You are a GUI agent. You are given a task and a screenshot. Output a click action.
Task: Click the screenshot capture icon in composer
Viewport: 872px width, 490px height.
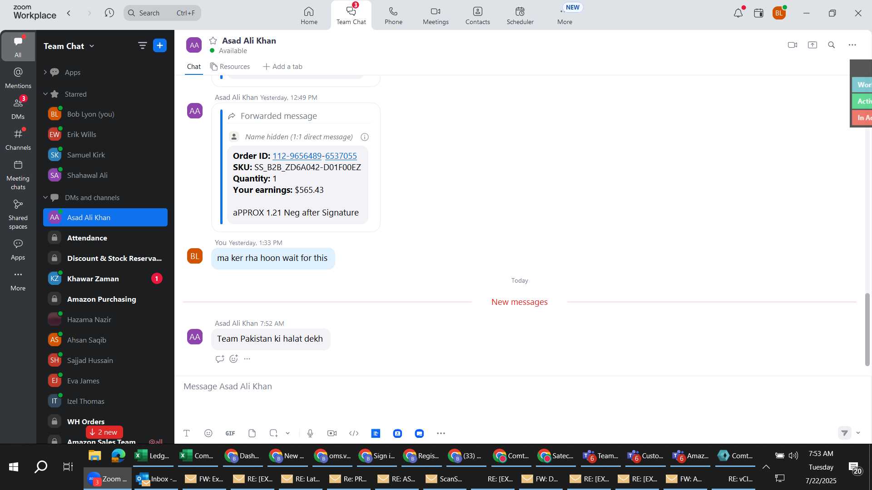coord(273,433)
